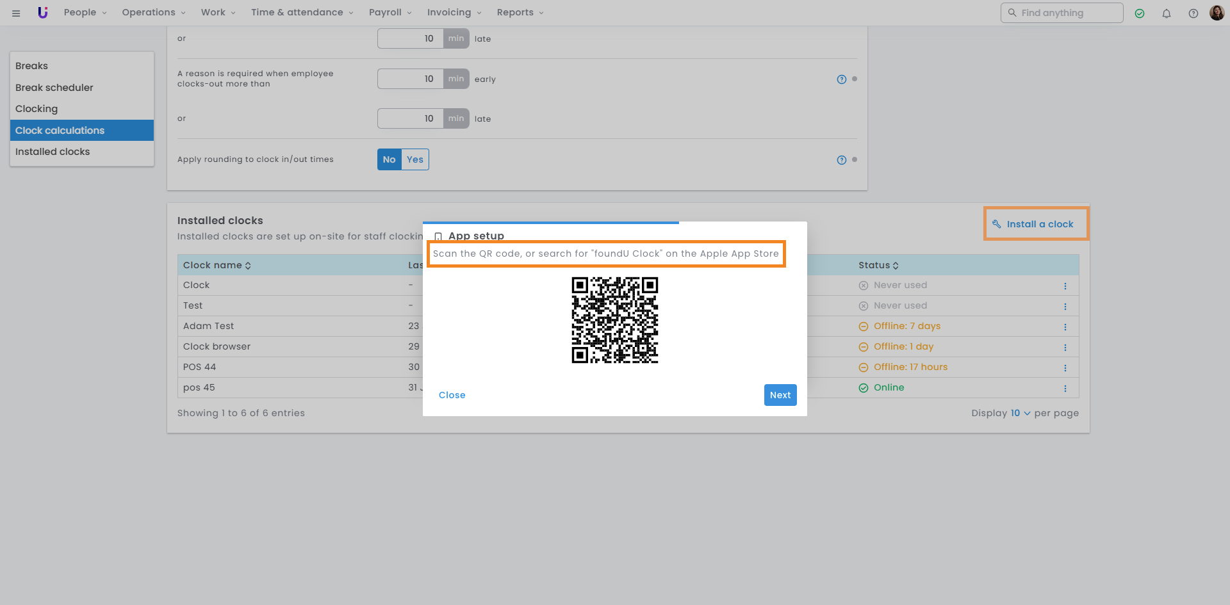Click Offline: 7 days status
The width and height of the screenshot is (1230, 605).
(x=899, y=326)
